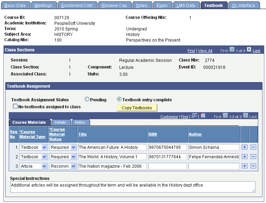
Task: Add a row after Felipe Fernandez-Armesto entry
Action: pos(245,157)
